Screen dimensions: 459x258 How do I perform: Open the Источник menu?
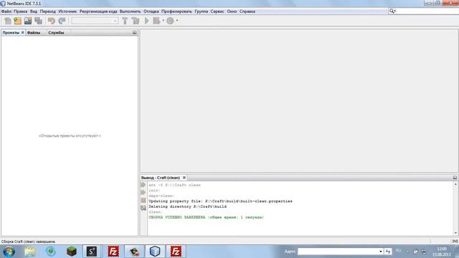click(x=67, y=11)
